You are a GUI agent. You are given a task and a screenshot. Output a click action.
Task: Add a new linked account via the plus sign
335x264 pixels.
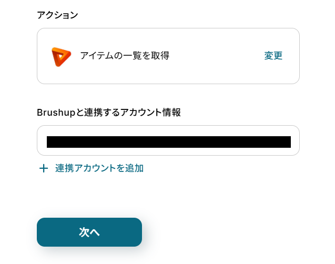44,168
